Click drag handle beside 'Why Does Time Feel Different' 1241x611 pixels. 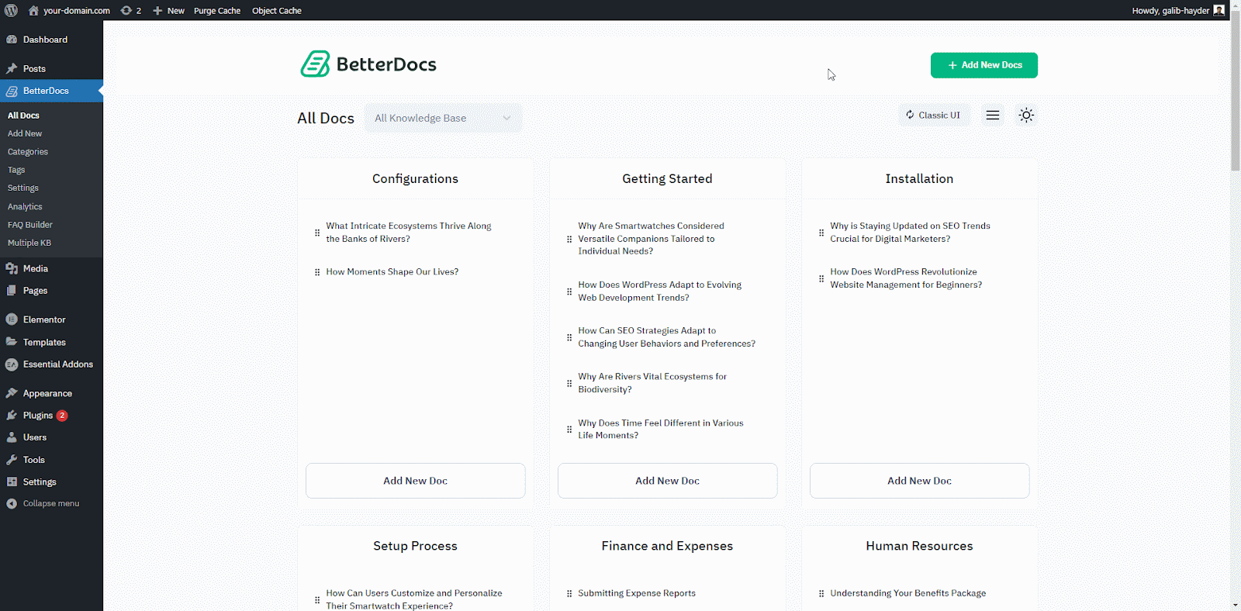[x=569, y=429]
